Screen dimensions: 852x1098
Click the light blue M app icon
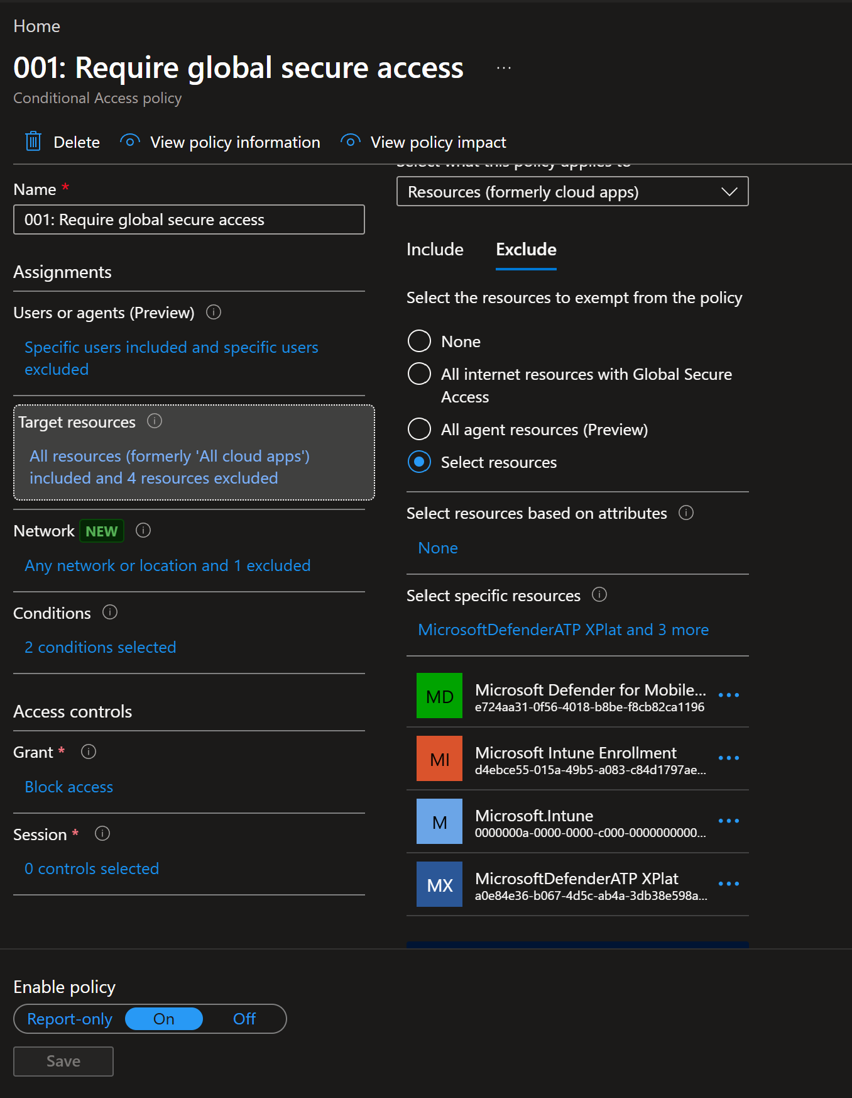[440, 821]
